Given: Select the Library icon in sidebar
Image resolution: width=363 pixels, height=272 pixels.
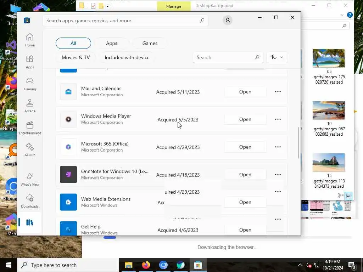Looking at the screenshot, I should [x=30, y=222].
